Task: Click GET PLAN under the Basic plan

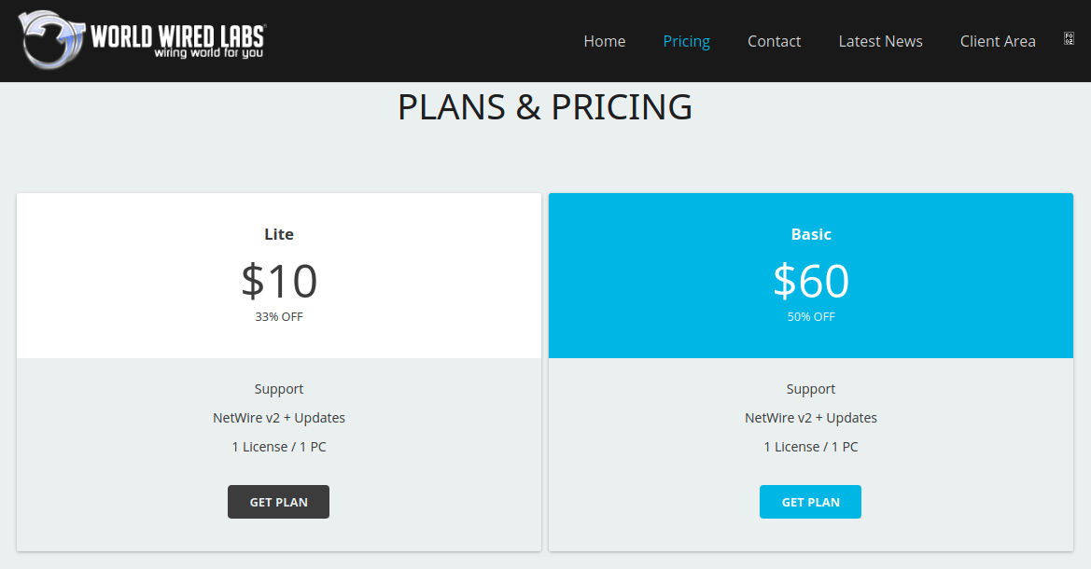Action: [811, 502]
